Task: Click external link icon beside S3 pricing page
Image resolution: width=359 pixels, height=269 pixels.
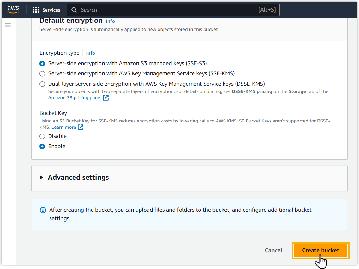Action: (106, 98)
